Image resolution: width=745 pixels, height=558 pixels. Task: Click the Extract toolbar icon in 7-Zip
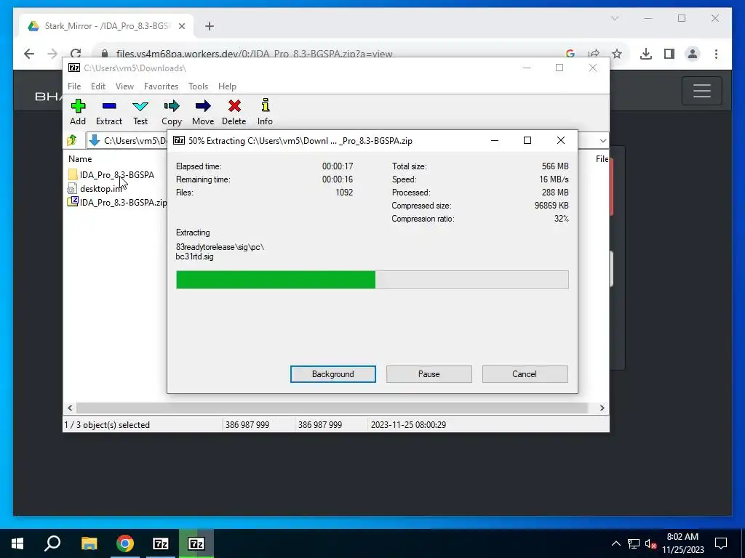[x=109, y=112]
